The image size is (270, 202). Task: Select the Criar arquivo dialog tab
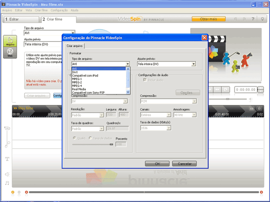pyautogui.click(x=75, y=46)
